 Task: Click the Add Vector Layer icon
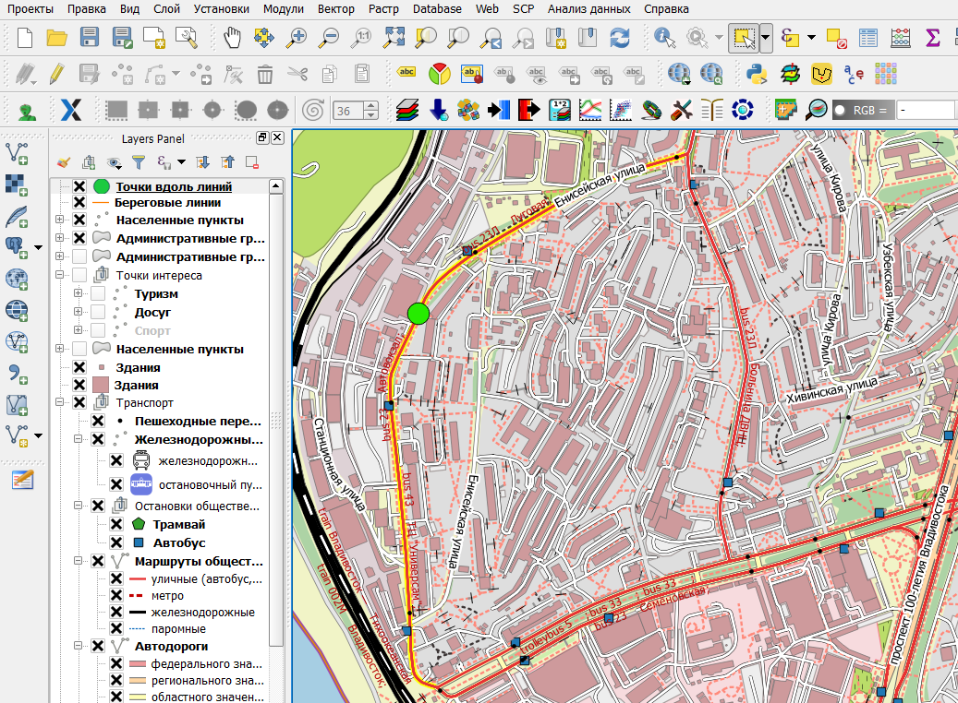coord(17,154)
